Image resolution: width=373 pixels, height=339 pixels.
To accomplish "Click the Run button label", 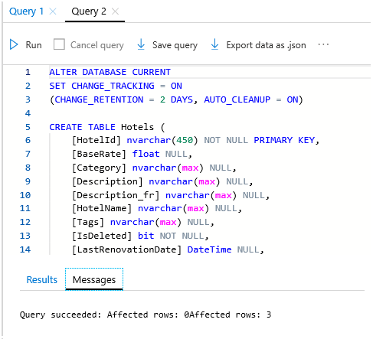I will click(34, 45).
